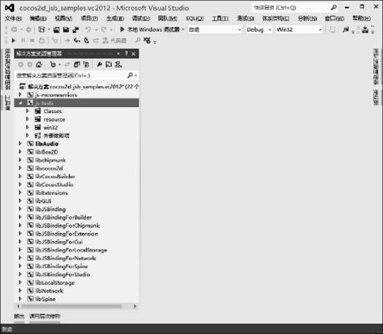Select the libcocos2d project

(49, 168)
